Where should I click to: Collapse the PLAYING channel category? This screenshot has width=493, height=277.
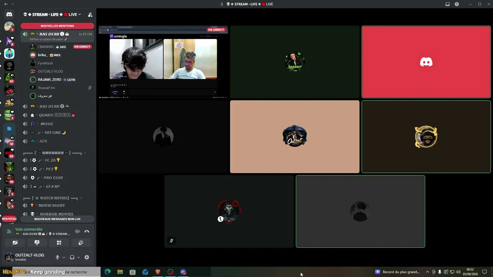pos(54,153)
